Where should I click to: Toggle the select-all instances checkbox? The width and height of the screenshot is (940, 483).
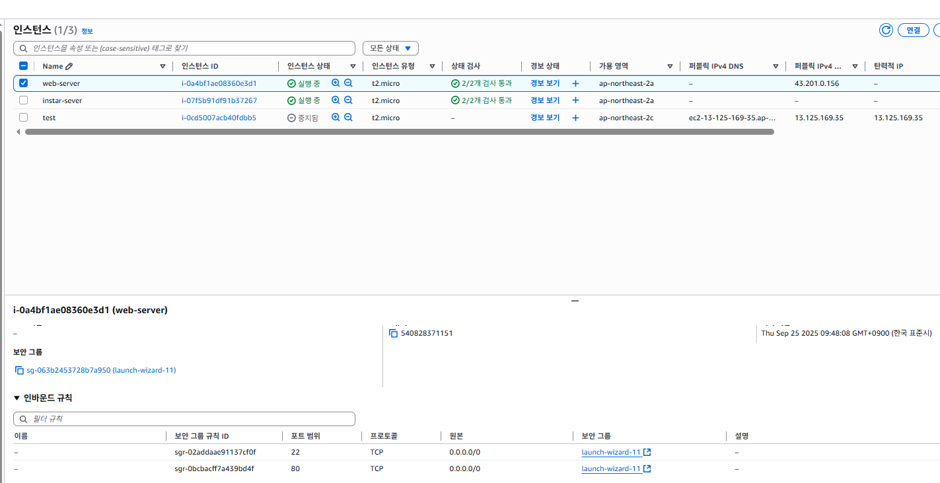tap(24, 66)
